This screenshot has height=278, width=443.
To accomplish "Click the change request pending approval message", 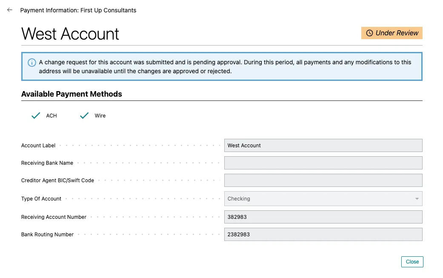I will pyautogui.click(x=225, y=67).
